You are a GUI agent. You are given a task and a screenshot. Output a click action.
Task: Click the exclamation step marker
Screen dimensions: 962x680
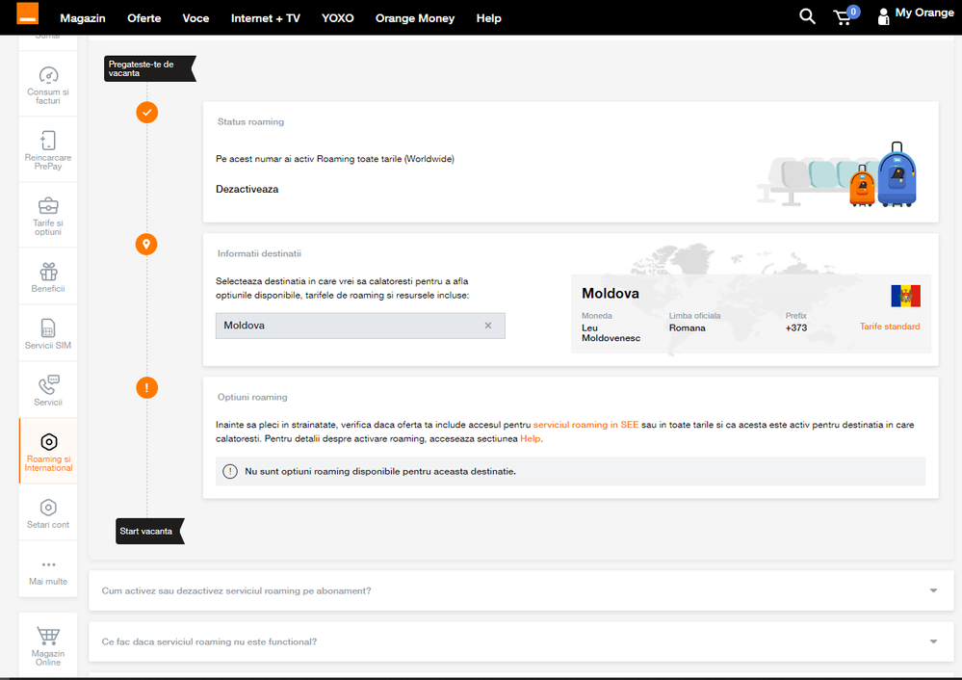tap(146, 388)
